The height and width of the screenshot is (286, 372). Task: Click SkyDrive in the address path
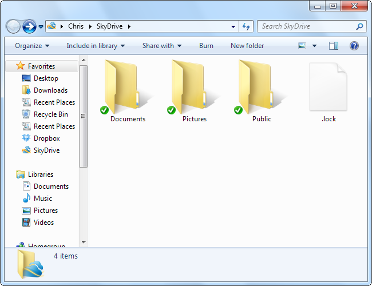[x=109, y=26]
